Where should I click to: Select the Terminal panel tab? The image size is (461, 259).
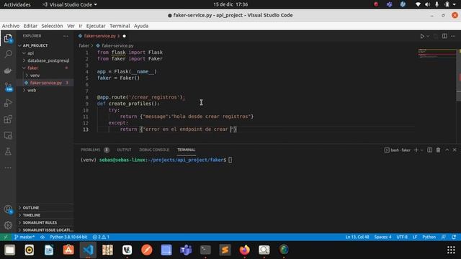coord(186,150)
